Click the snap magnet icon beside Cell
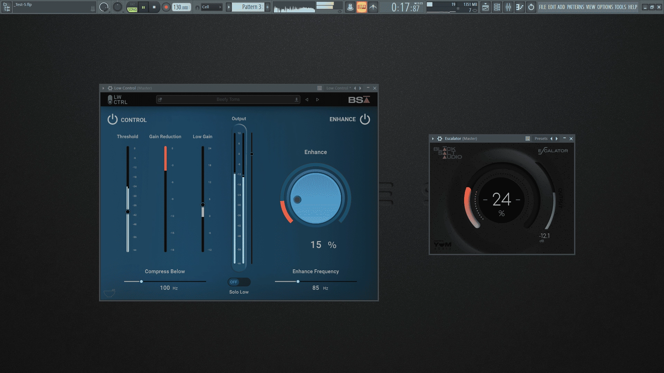The width and height of the screenshot is (664, 373). coord(197,7)
